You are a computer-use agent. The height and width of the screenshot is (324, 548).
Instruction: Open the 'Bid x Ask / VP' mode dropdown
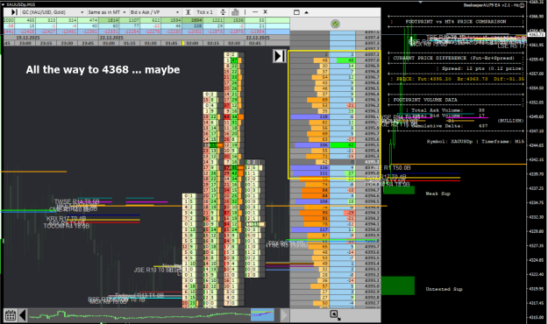[x=154, y=12]
